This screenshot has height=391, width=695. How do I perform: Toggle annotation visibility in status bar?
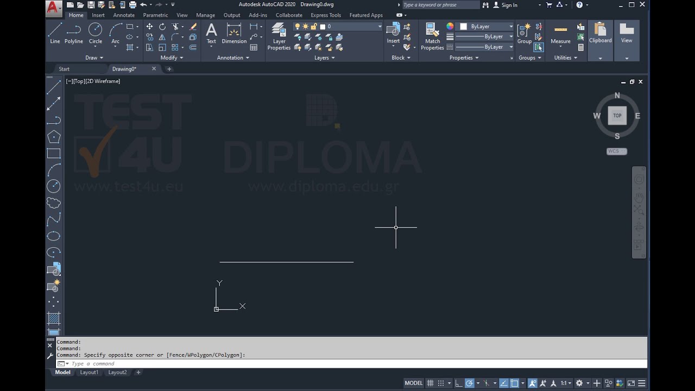[533, 383]
